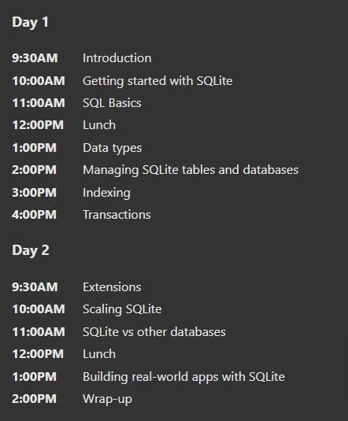348x421 pixels.
Task: Click the 3:00PM time label
Action: click(35, 193)
